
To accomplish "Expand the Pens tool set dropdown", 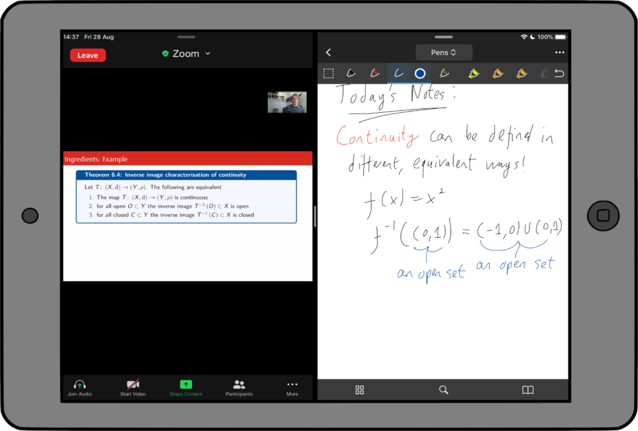I will pyautogui.click(x=444, y=52).
